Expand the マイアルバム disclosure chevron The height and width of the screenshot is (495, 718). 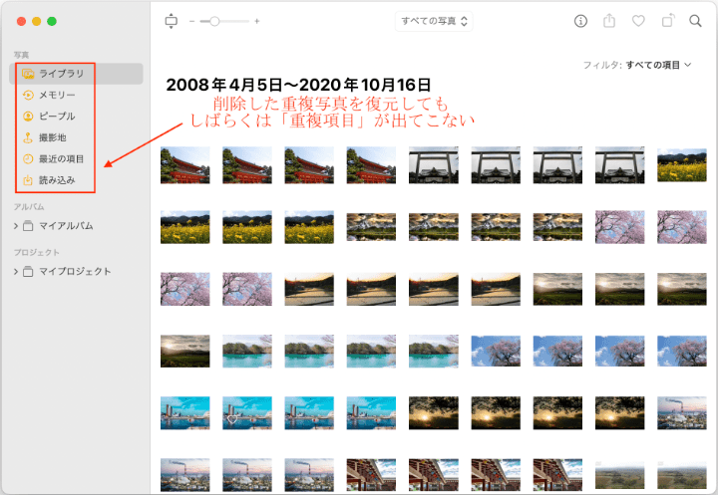point(16,226)
